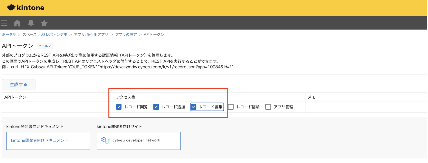Viewport: 428px width, 163px height.
Task: Open the notifications bell icon
Action: pyautogui.click(x=31, y=23)
